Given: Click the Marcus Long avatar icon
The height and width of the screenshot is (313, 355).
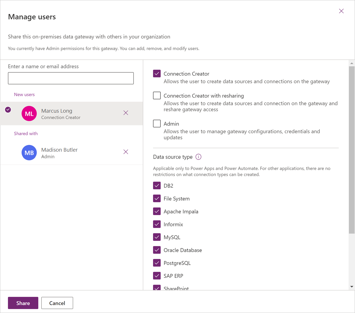Looking at the screenshot, I should (x=29, y=114).
